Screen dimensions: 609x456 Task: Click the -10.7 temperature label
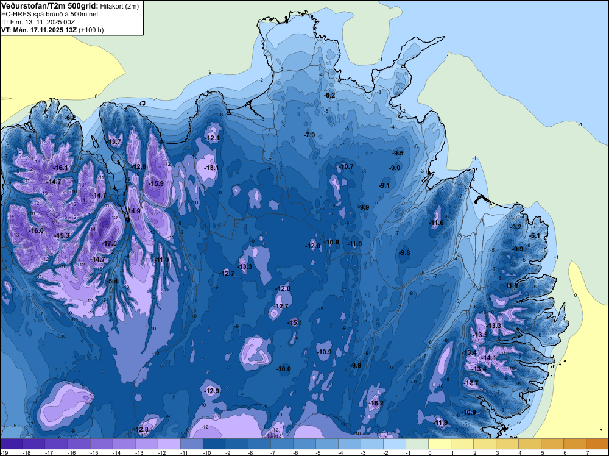click(346, 167)
